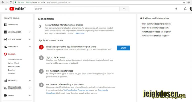The image size is (192, 102).
Task: Expand the Video Manager section chevron
Action: [x=30, y=32]
